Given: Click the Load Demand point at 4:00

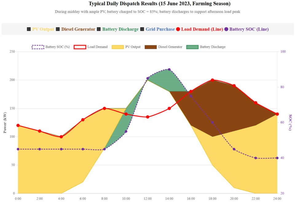Looking at the screenshot, I should coord(61,137).
